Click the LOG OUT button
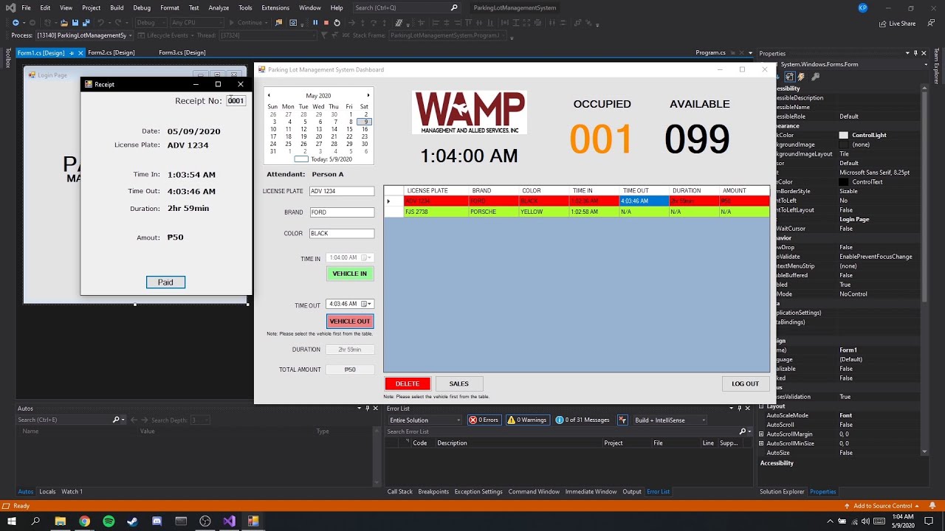This screenshot has width=945, height=531. [745, 383]
